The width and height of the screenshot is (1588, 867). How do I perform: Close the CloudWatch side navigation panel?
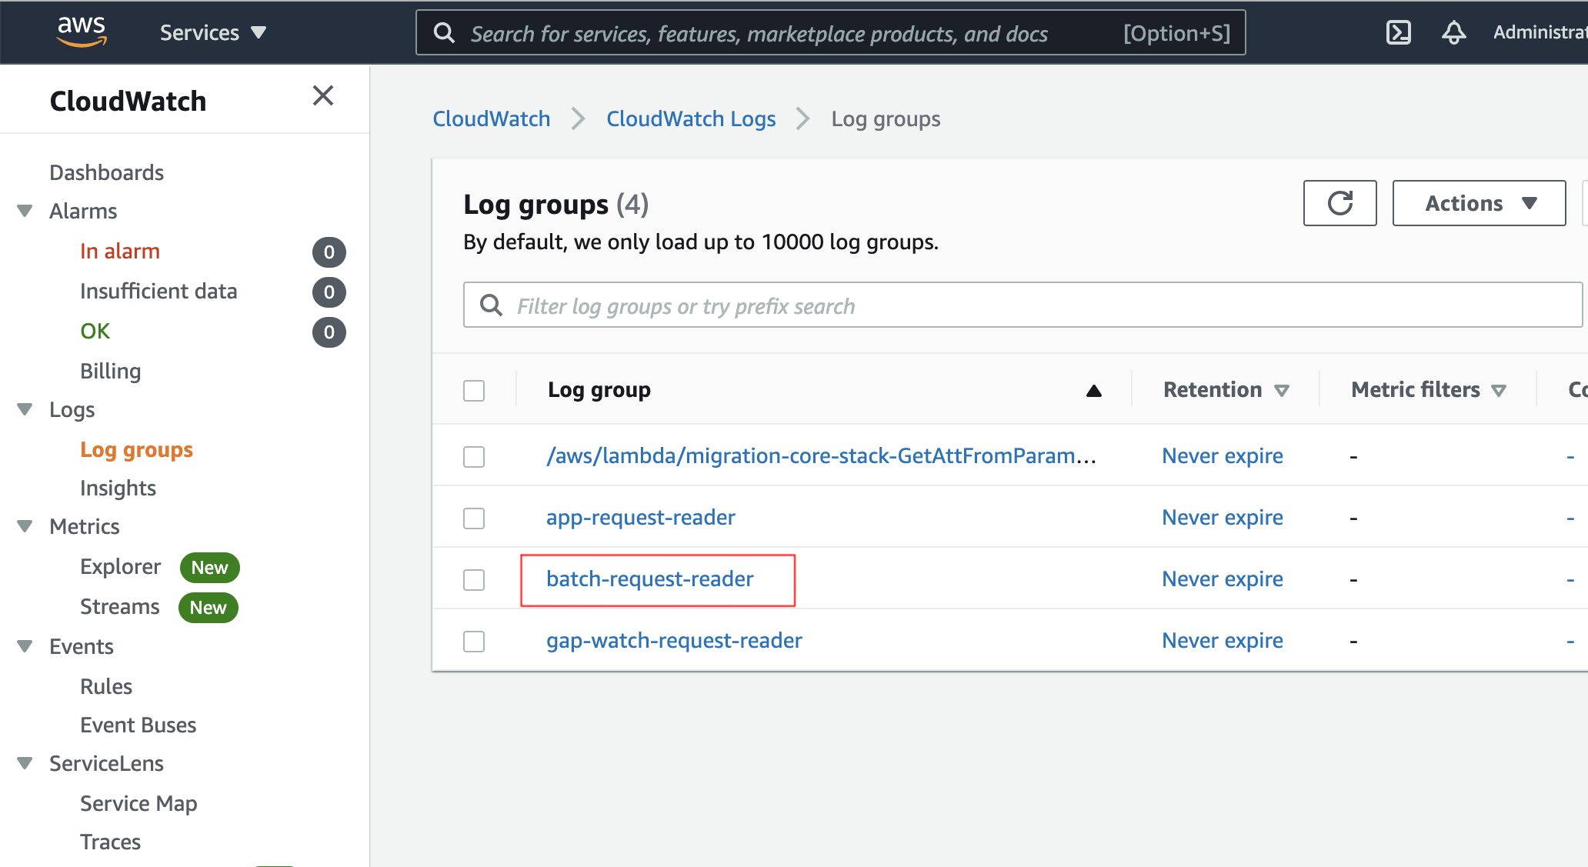point(323,95)
